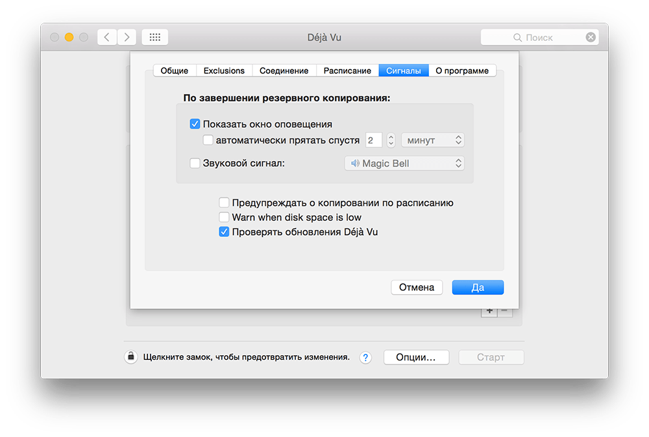
Task: Enable автоматически прятать спустя checkbox
Action: (208, 140)
